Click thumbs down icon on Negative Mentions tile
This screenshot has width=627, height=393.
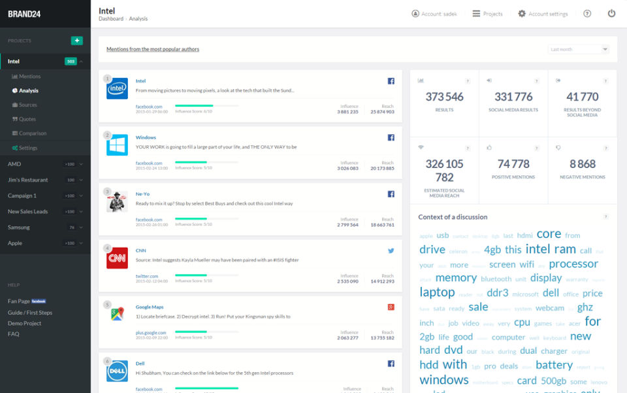tap(558, 148)
